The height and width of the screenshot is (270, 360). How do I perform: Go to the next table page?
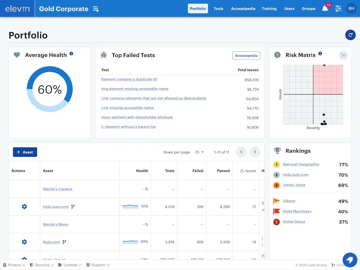(x=255, y=152)
